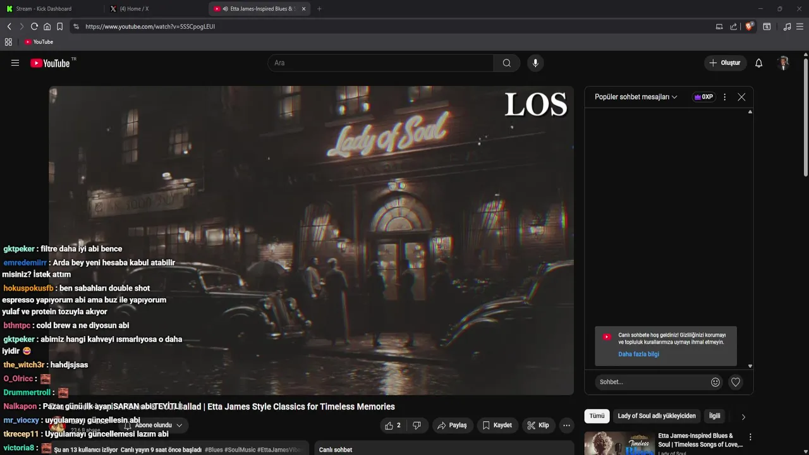Click the cast/install screen icon in address bar
The image size is (809, 455).
pyautogui.click(x=719, y=27)
